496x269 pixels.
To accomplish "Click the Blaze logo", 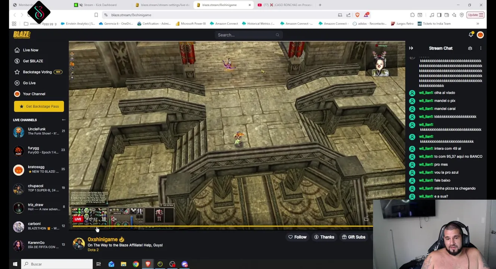I will (x=22, y=34).
